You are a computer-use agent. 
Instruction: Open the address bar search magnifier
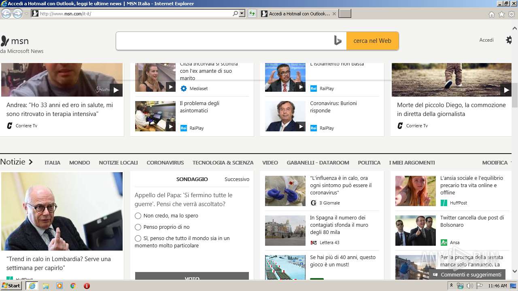(236, 13)
